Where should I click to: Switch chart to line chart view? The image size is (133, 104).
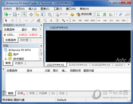(x=111, y=14)
